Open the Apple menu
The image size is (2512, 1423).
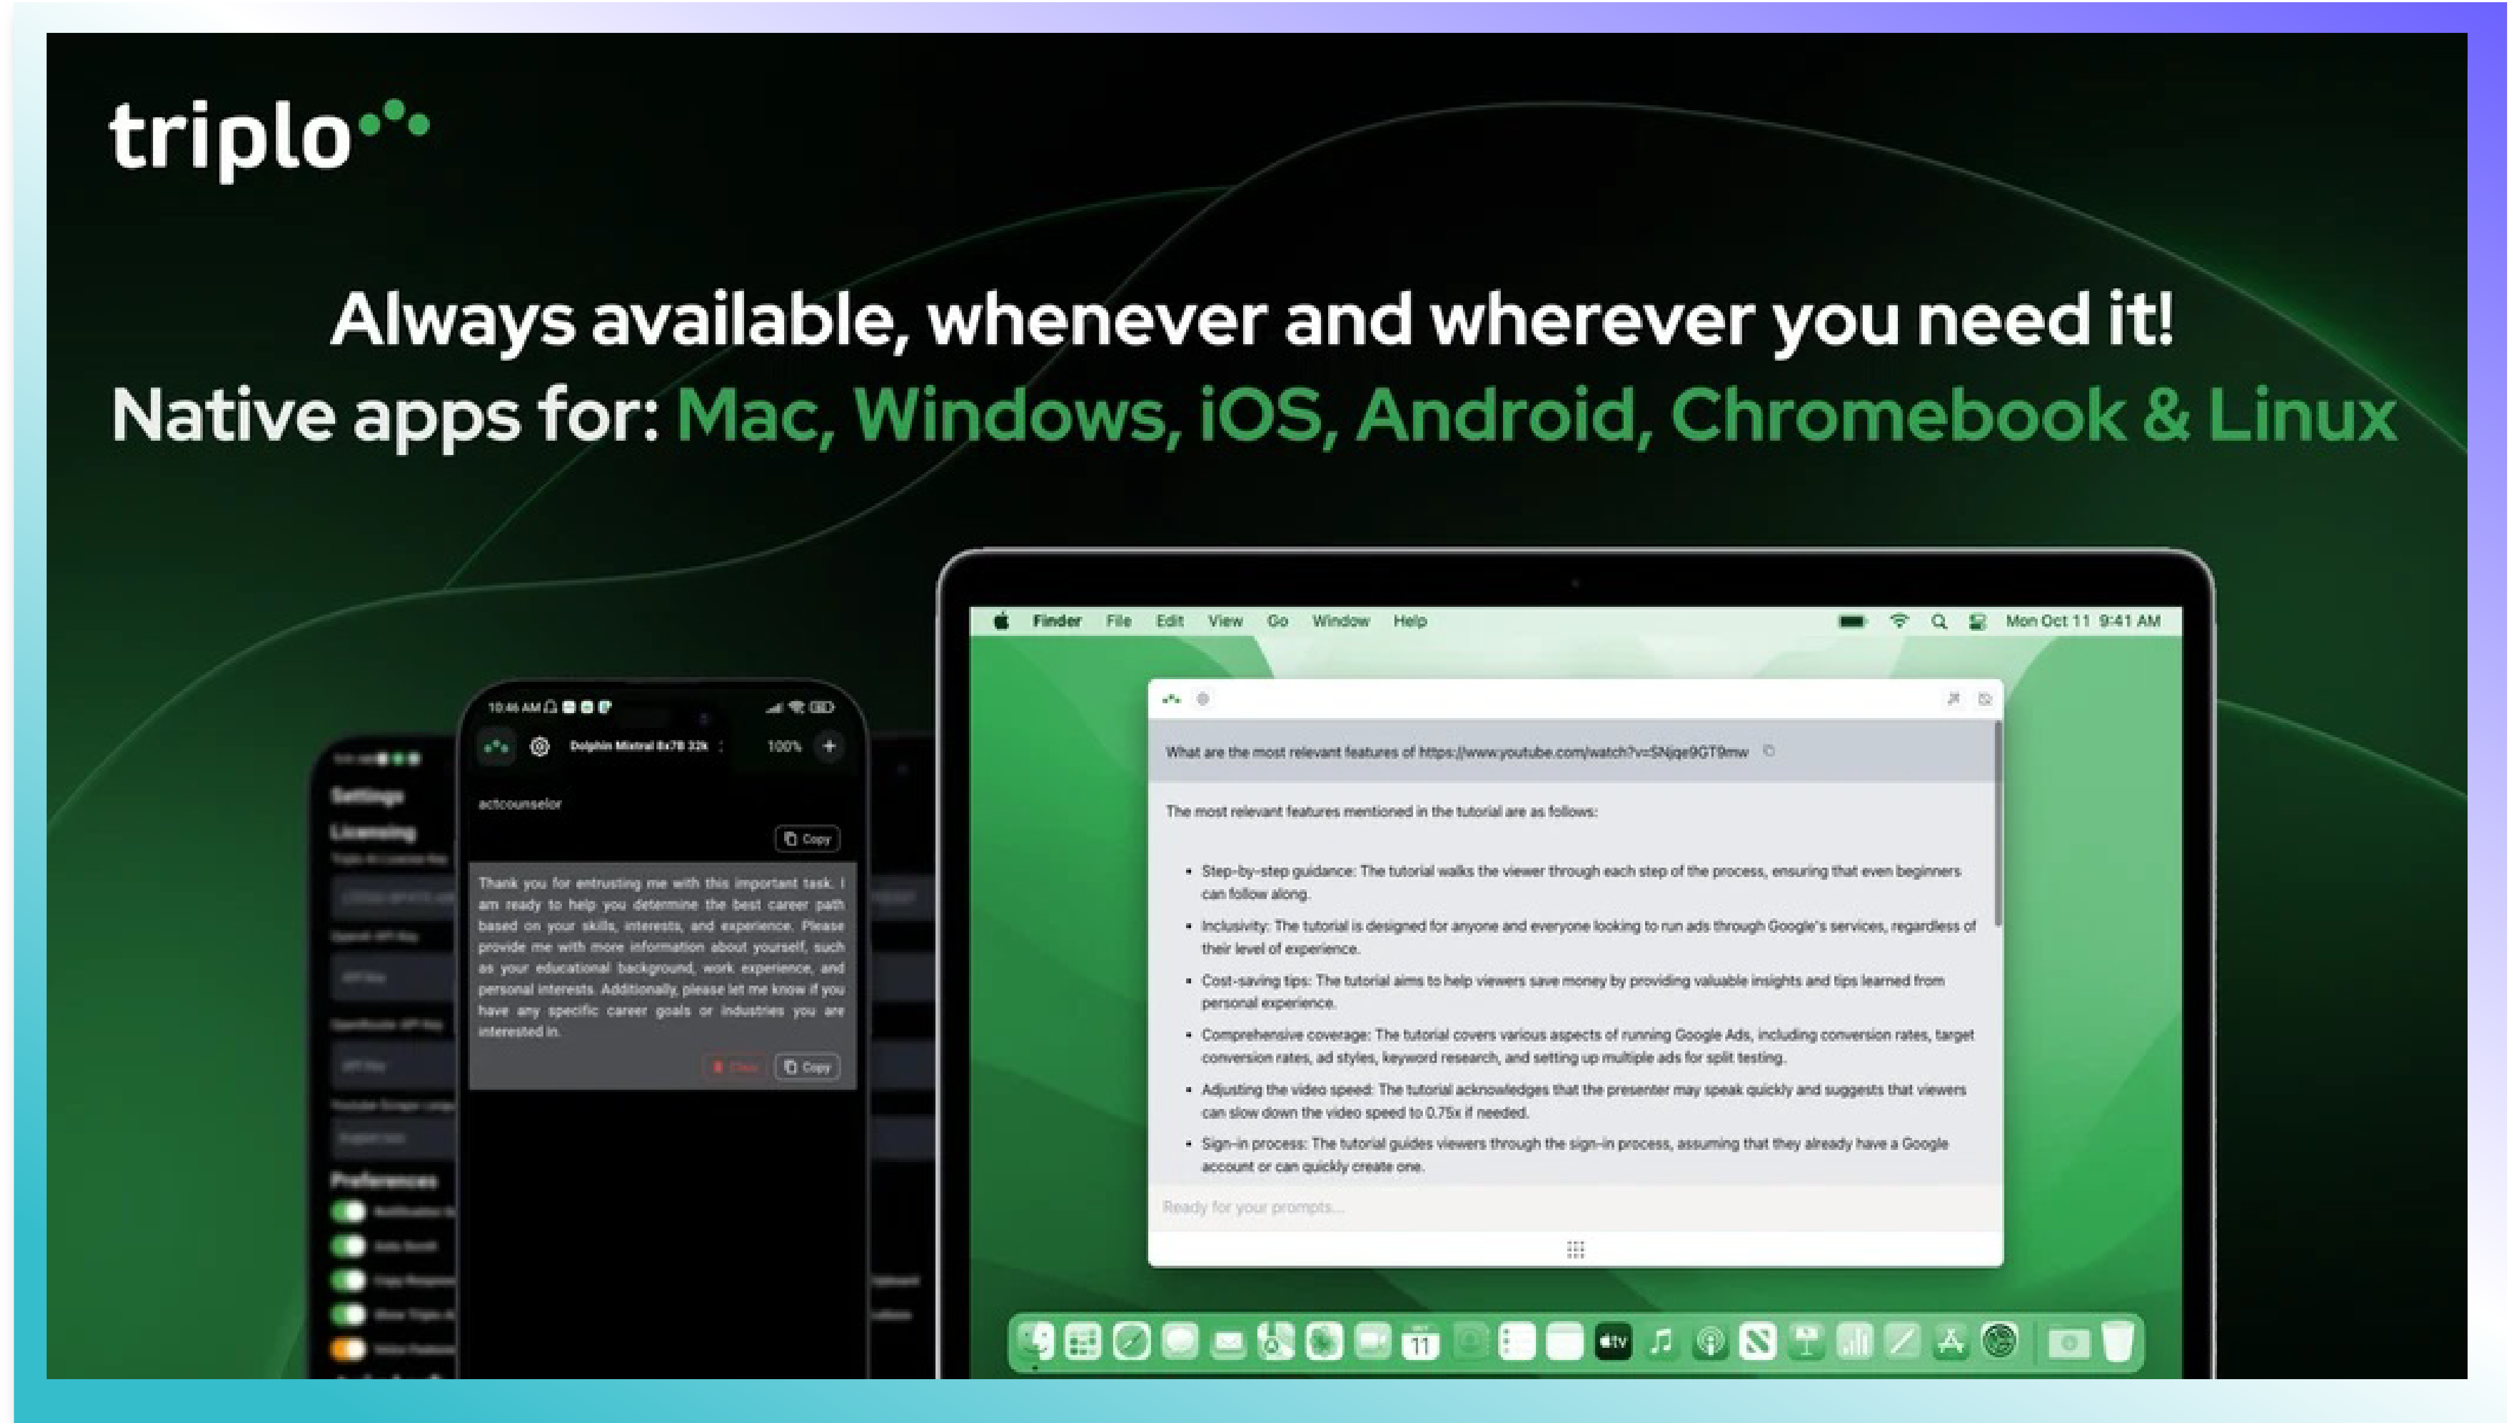pos(1001,621)
